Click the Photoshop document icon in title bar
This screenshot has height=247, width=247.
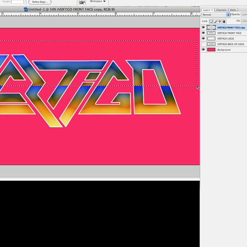pos(26,9)
